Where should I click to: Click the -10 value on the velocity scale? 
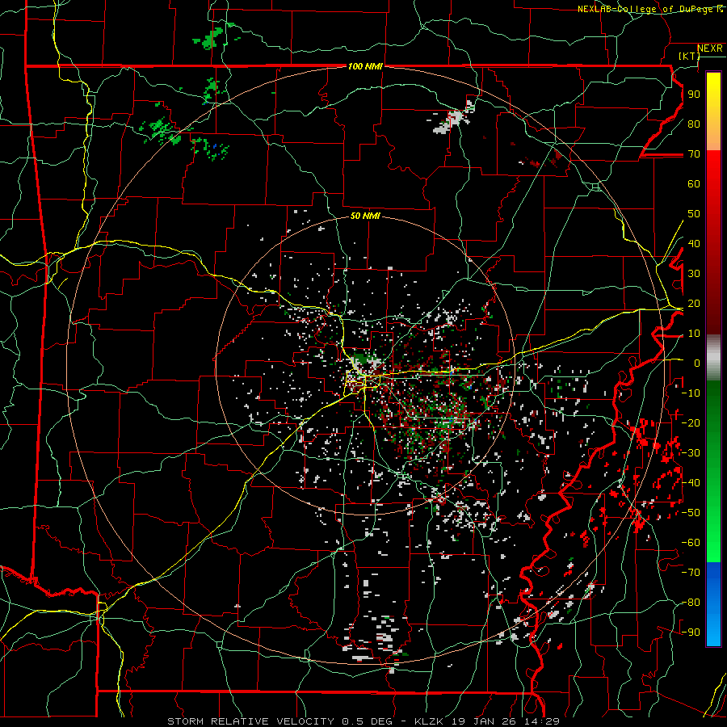(691, 393)
